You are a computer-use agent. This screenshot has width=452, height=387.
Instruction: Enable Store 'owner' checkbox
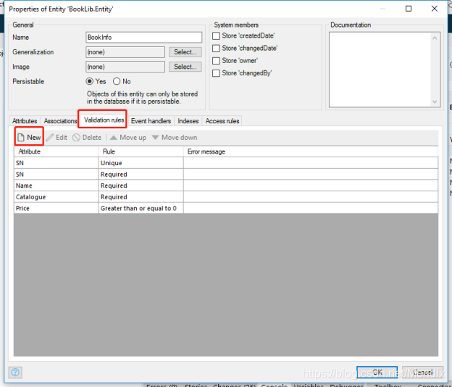[x=216, y=61]
